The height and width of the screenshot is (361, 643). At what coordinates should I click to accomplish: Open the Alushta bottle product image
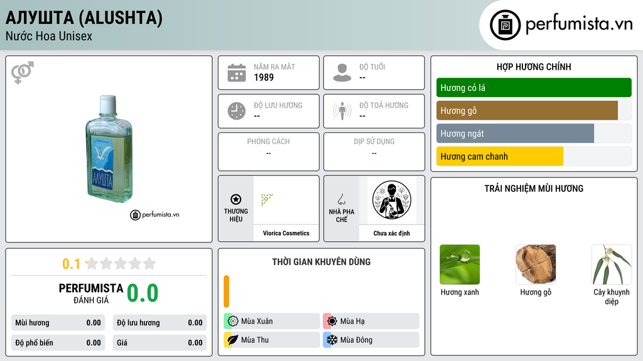pyautogui.click(x=109, y=149)
